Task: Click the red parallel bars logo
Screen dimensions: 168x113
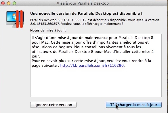Action: [x=20, y=19]
